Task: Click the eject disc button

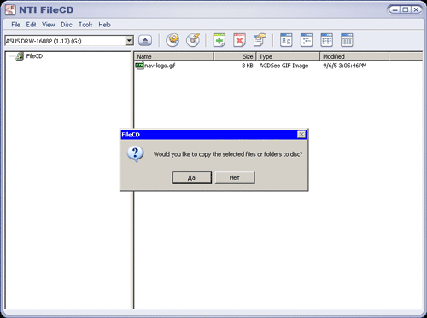Action: click(x=145, y=40)
